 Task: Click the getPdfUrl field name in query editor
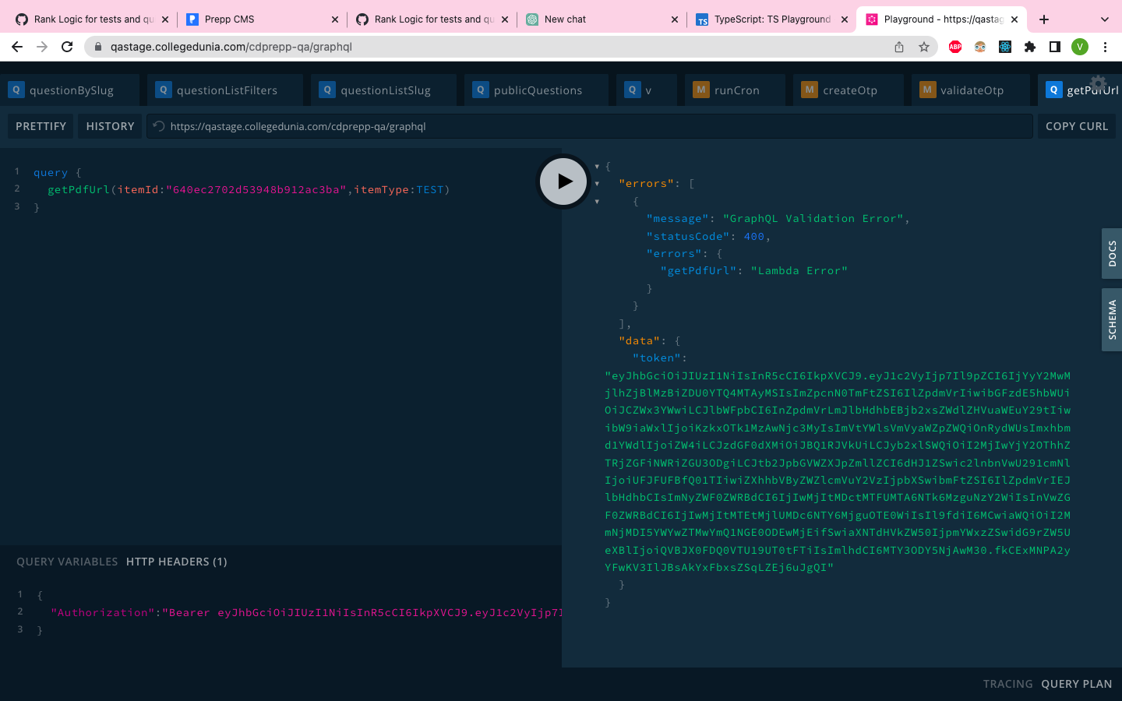(x=79, y=189)
